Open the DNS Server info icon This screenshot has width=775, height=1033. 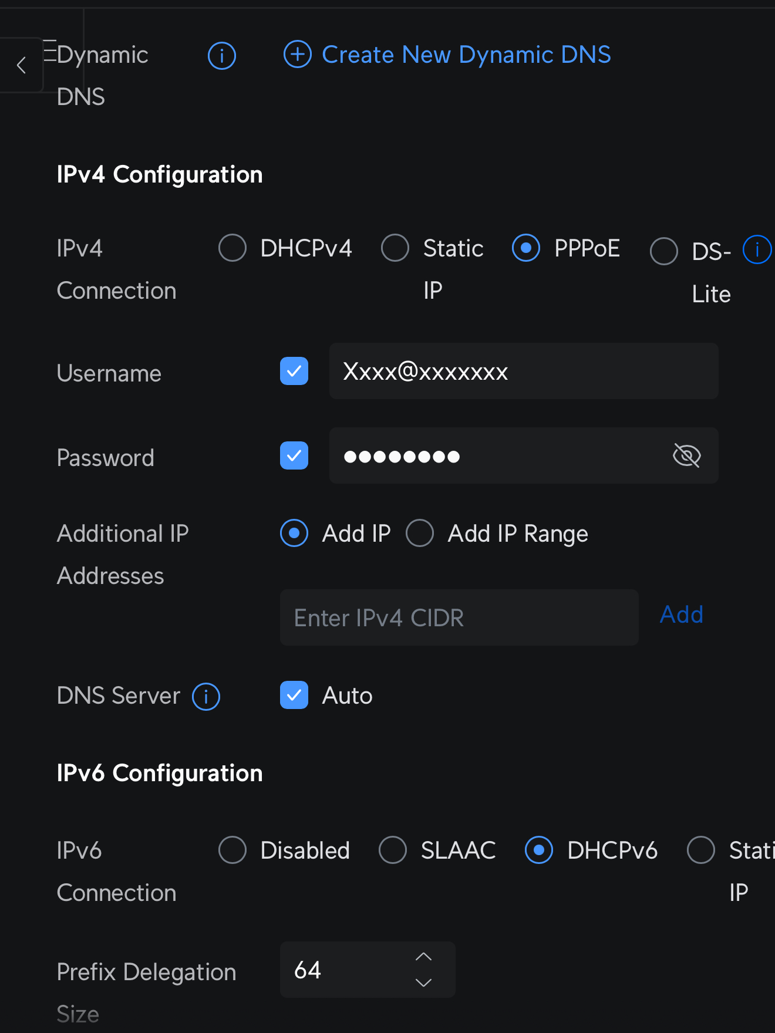[x=206, y=697]
